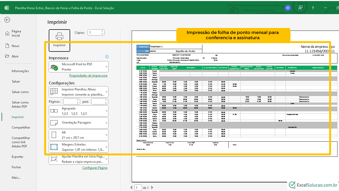Viewport: 339px width, 191px height.
Task: Click the Help question mark icon
Action: (313, 8)
